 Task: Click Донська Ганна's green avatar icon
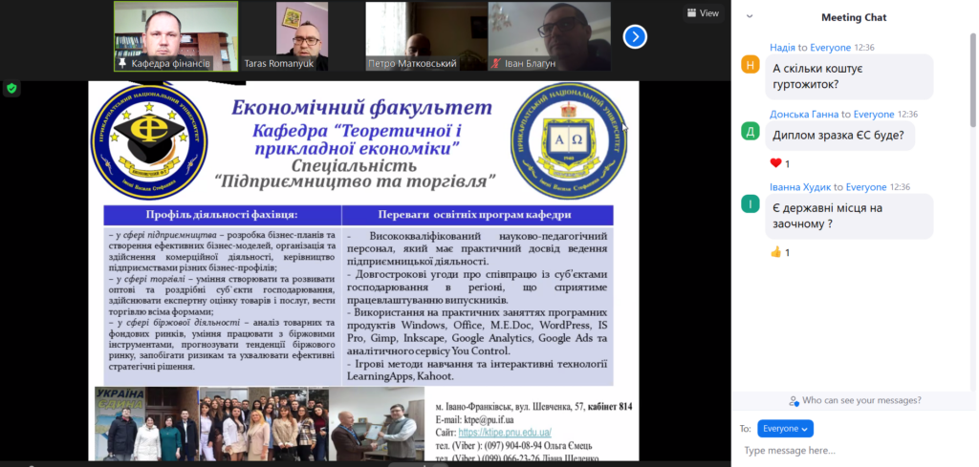click(x=751, y=132)
